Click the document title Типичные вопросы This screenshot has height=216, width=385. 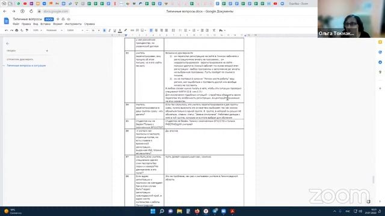(x=28, y=19)
